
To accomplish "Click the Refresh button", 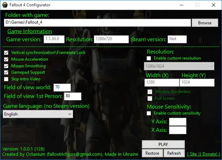I will 174,153.
